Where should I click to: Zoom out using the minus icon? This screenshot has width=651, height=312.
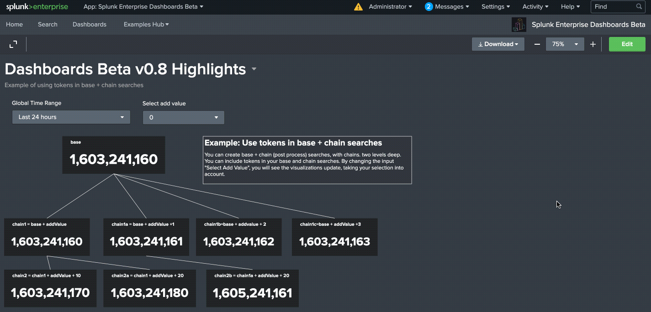(x=537, y=44)
